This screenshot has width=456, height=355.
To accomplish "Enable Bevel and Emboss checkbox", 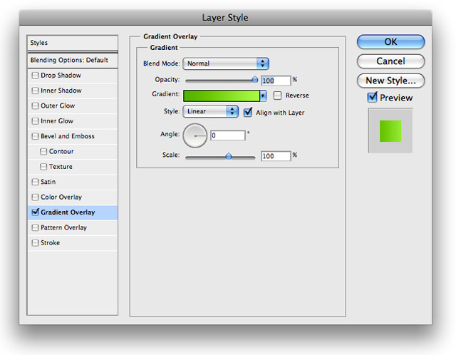I will (x=35, y=136).
